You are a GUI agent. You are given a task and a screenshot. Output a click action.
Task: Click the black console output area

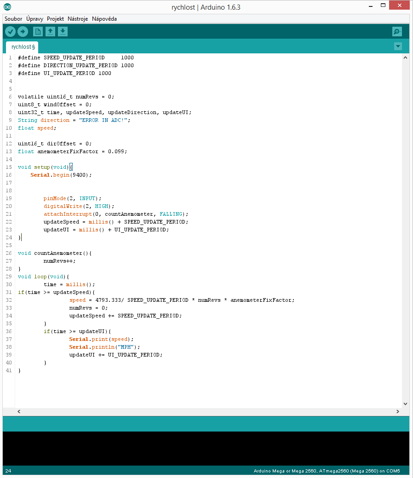point(206,449)
